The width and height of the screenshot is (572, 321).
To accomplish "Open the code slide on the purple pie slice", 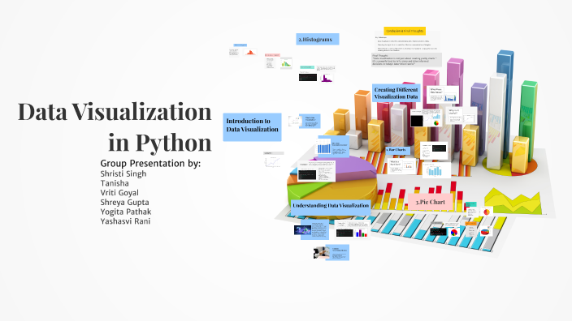I will pyautogui.click(x=316, y=171).
